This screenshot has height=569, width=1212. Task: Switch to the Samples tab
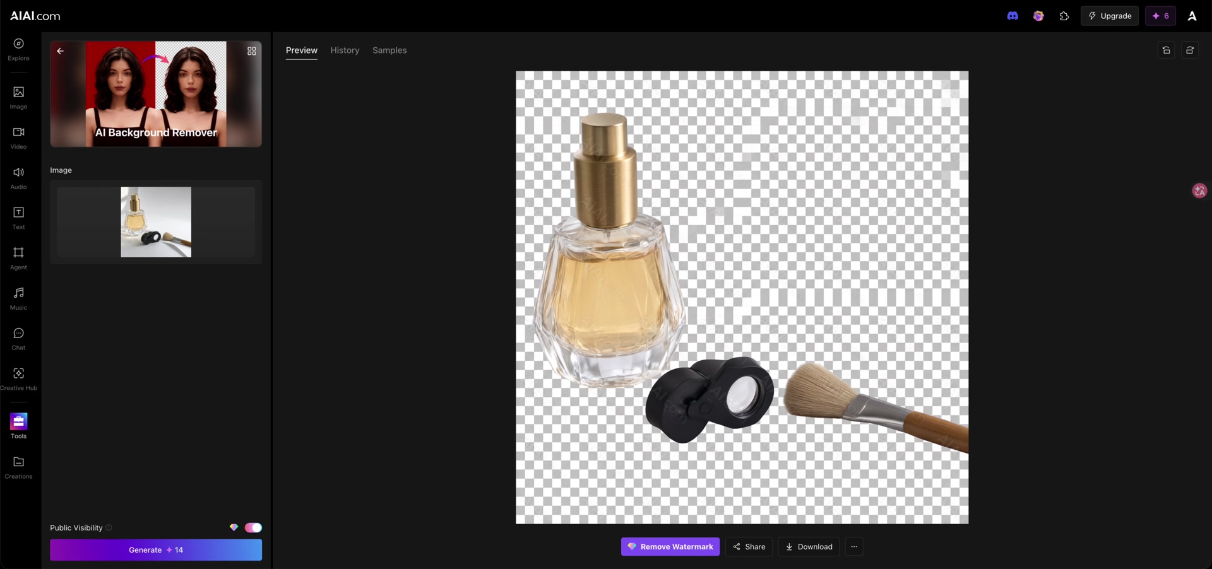click(x=389, y=50)
